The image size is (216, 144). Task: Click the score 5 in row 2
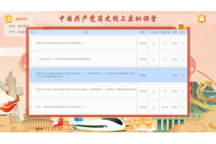coord(183,59)
